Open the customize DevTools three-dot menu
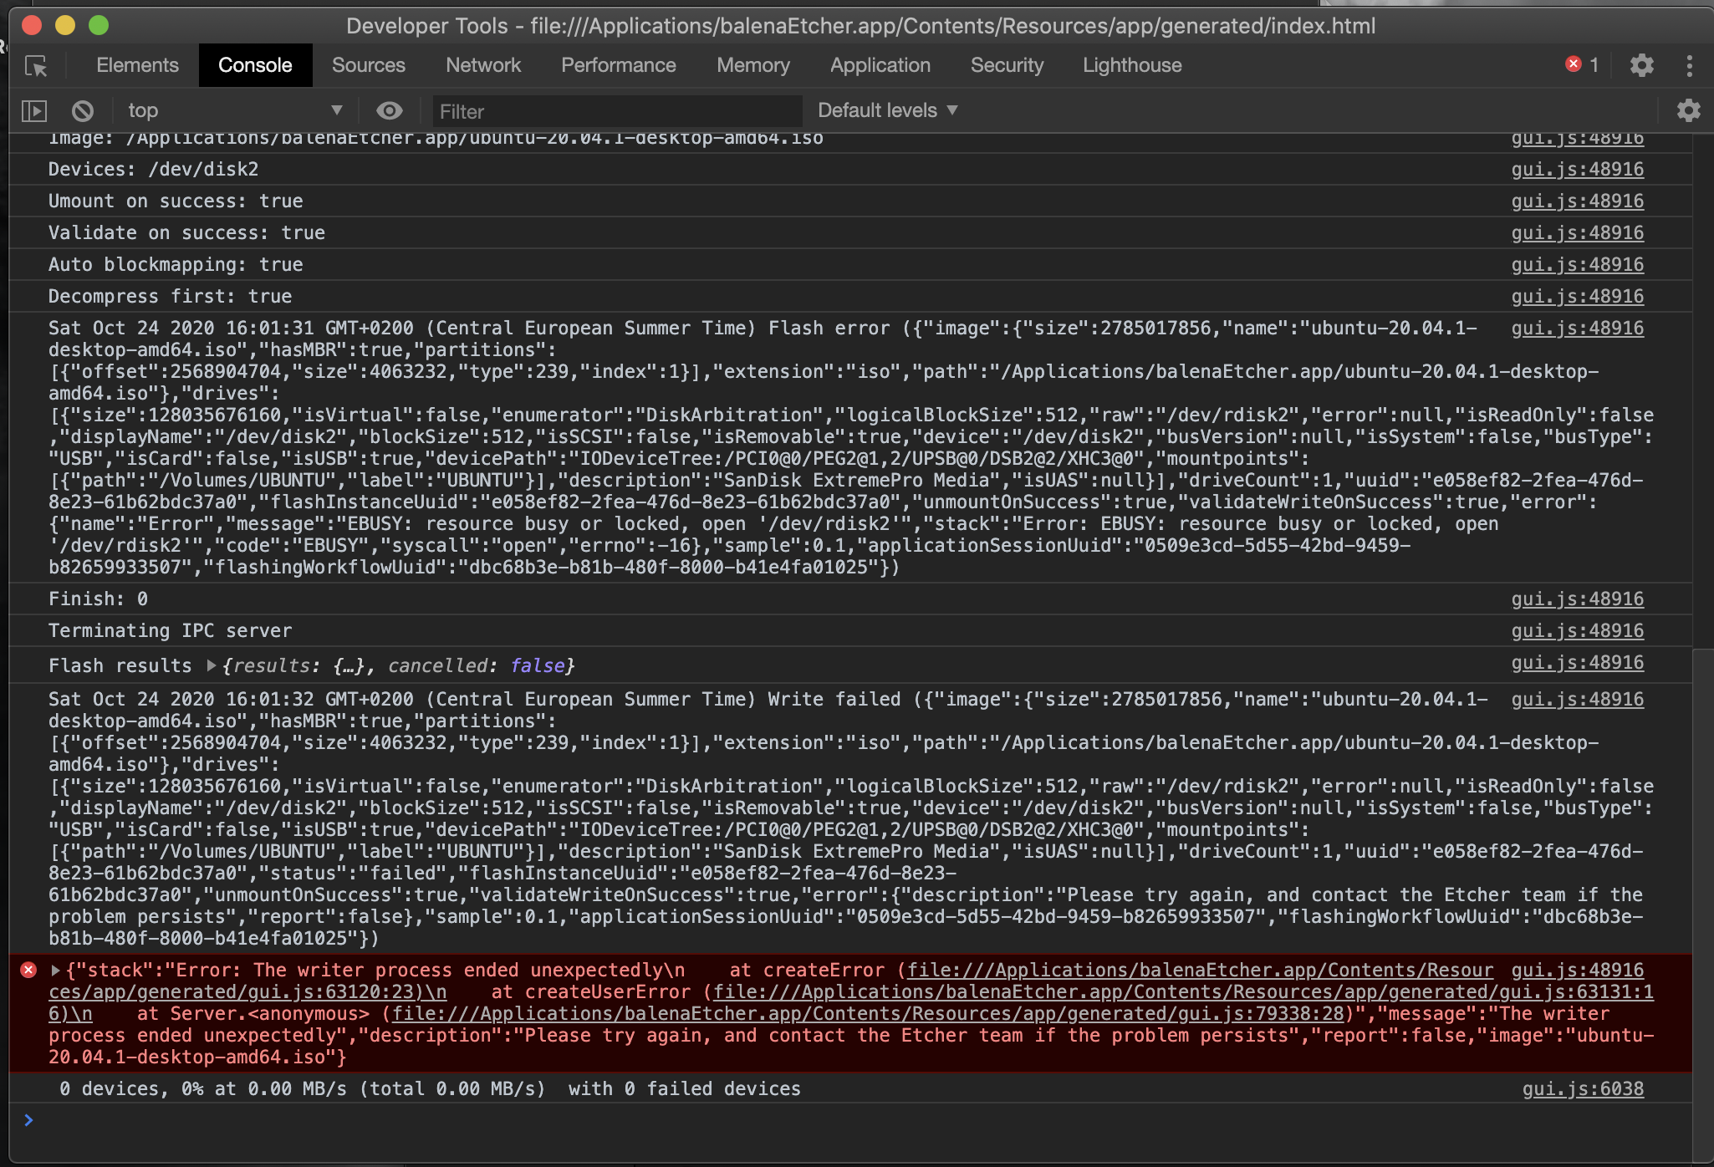This screenshot has width=1714, height=1167. (1691, 65)
